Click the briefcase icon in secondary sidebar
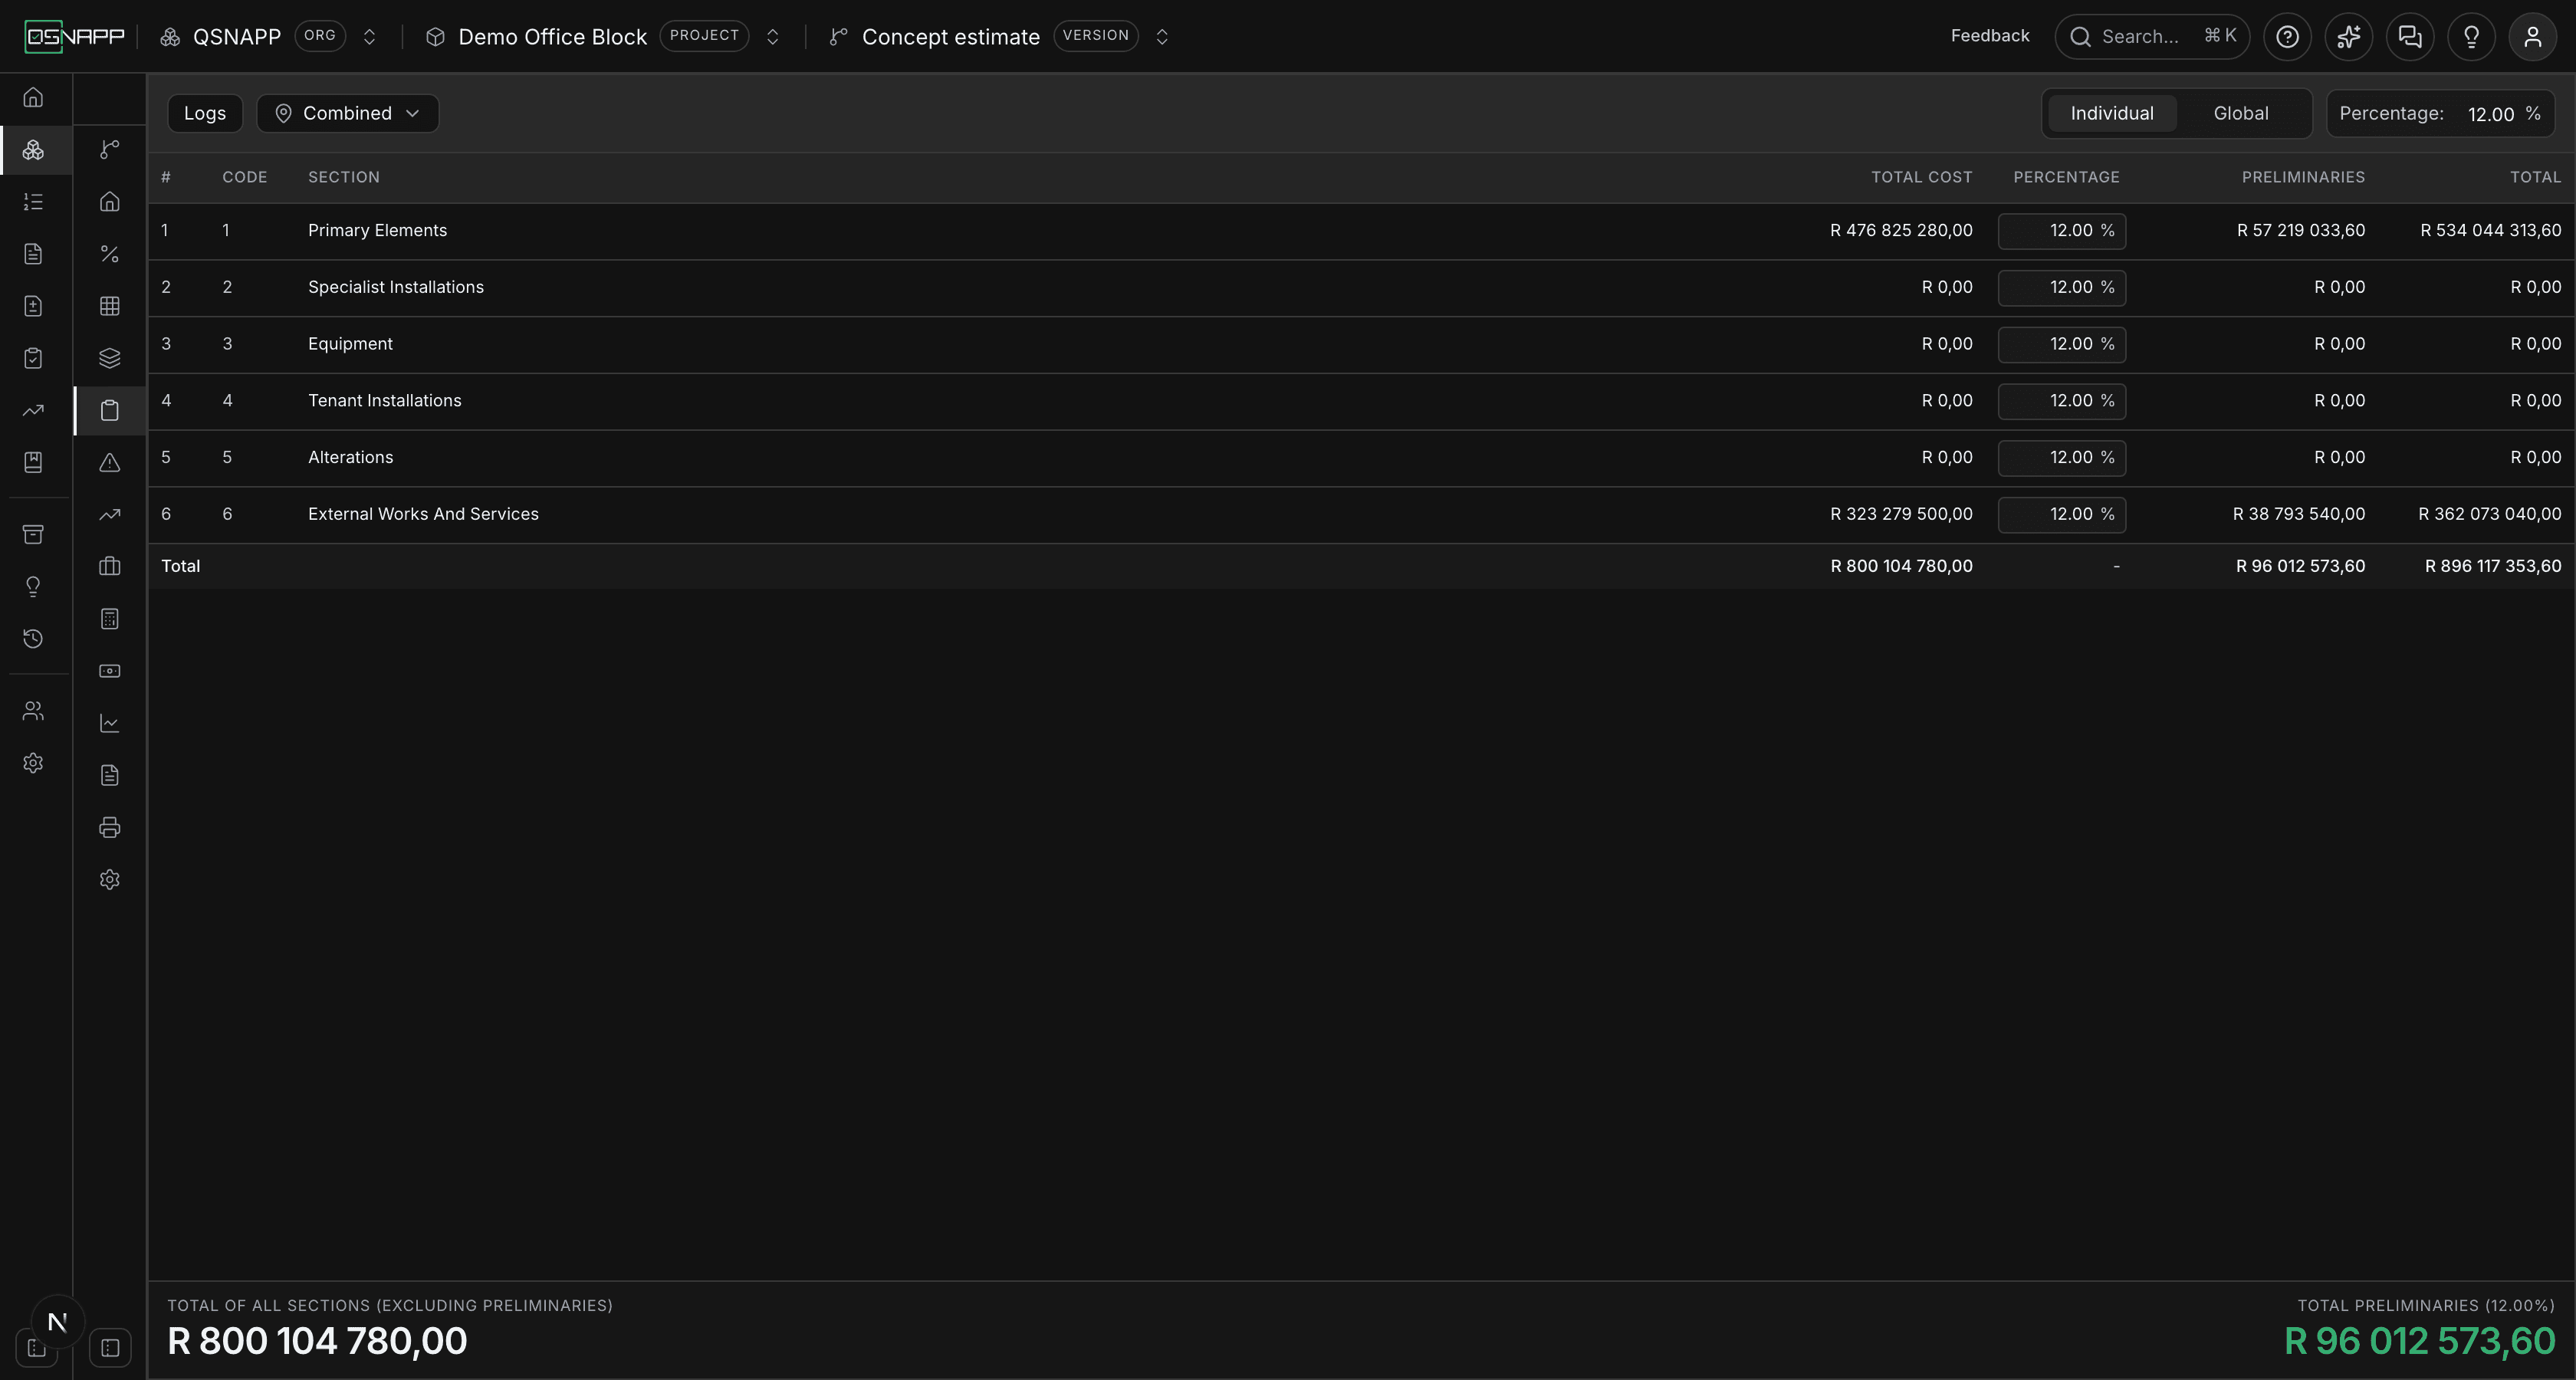Screen dimensions: 2576x1380 pyautogui.click(x=110, y=566)
